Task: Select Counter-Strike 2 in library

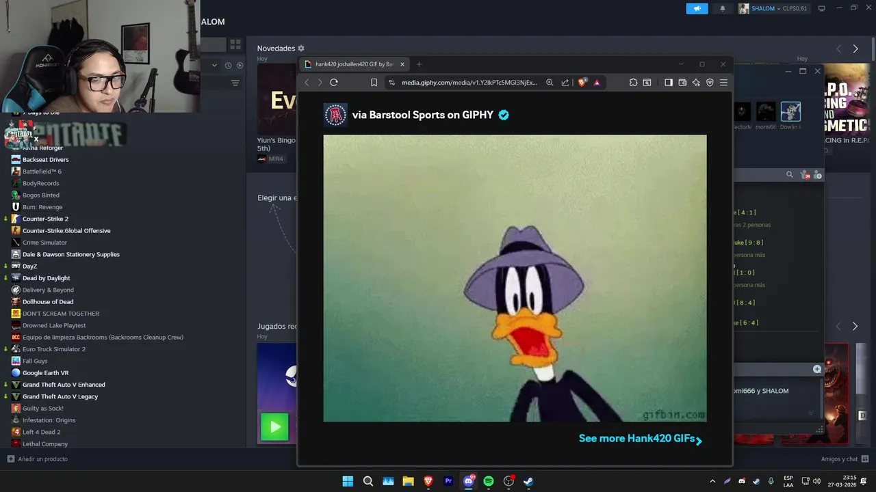Action: tap(45, 219)
